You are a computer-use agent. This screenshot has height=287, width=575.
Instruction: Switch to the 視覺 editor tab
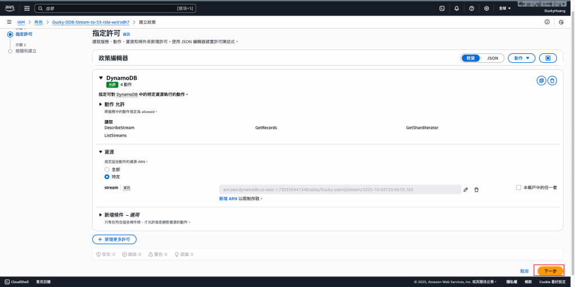(471, 58)
